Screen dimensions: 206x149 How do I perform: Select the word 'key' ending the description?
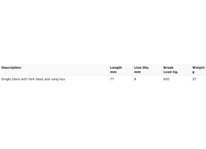pos(62,79)
